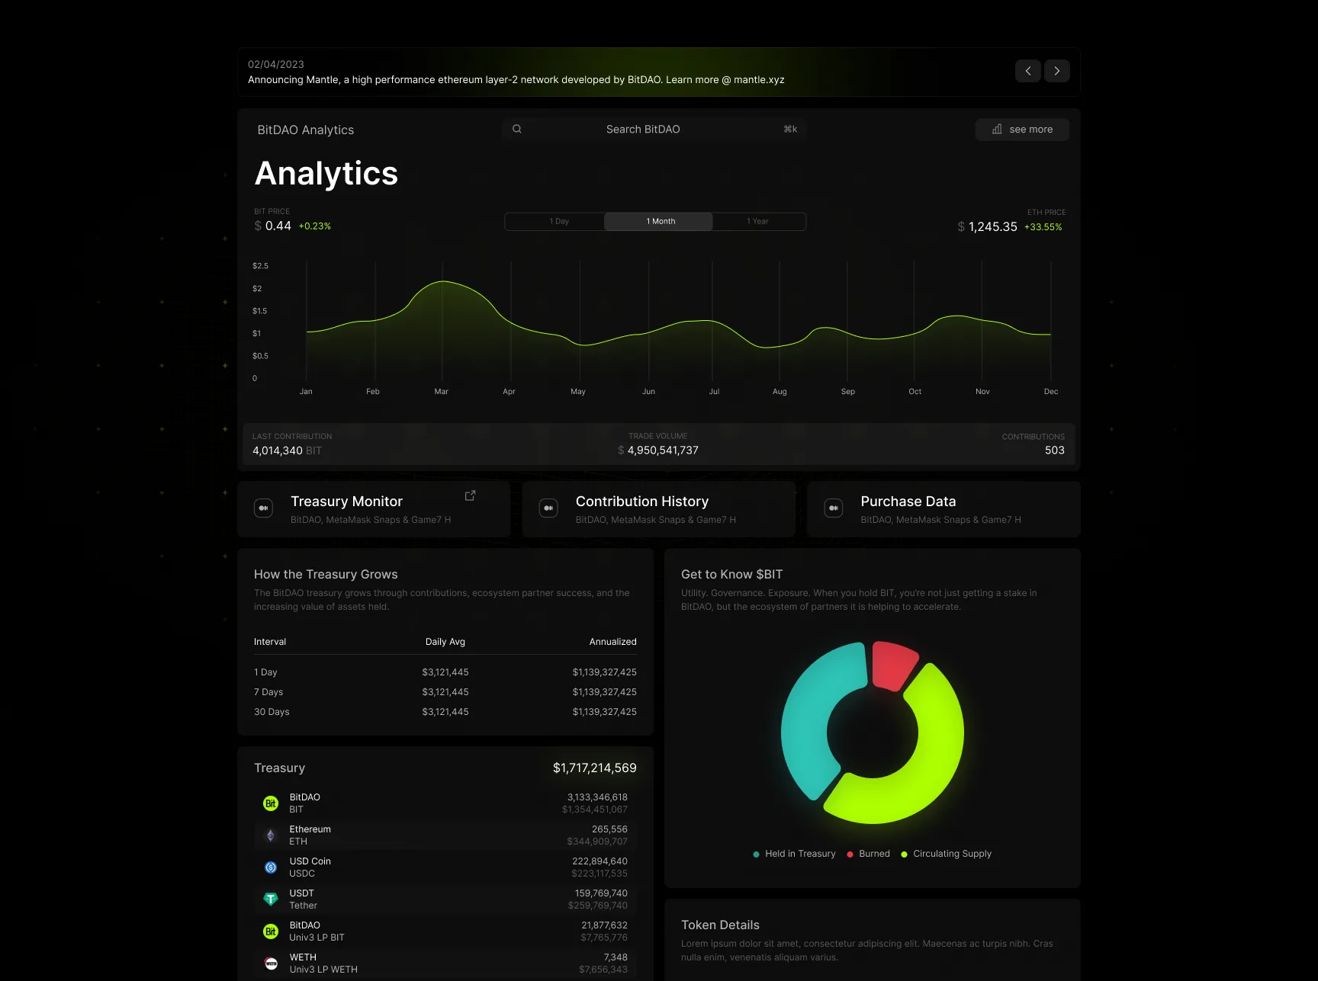Click the BIT price value 0.44

coord(278,226)
